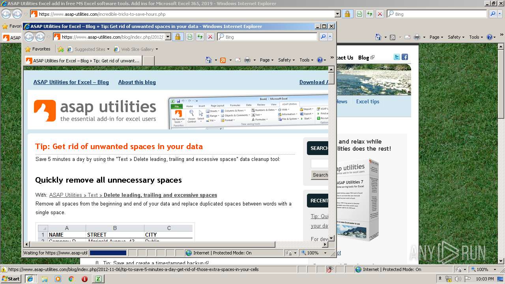Open address bar dropdown in front window
The width and height of the screenshot is (505, 284).
168,37
